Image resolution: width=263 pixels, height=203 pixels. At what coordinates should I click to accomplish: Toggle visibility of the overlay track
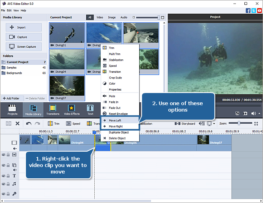[3, 165]
